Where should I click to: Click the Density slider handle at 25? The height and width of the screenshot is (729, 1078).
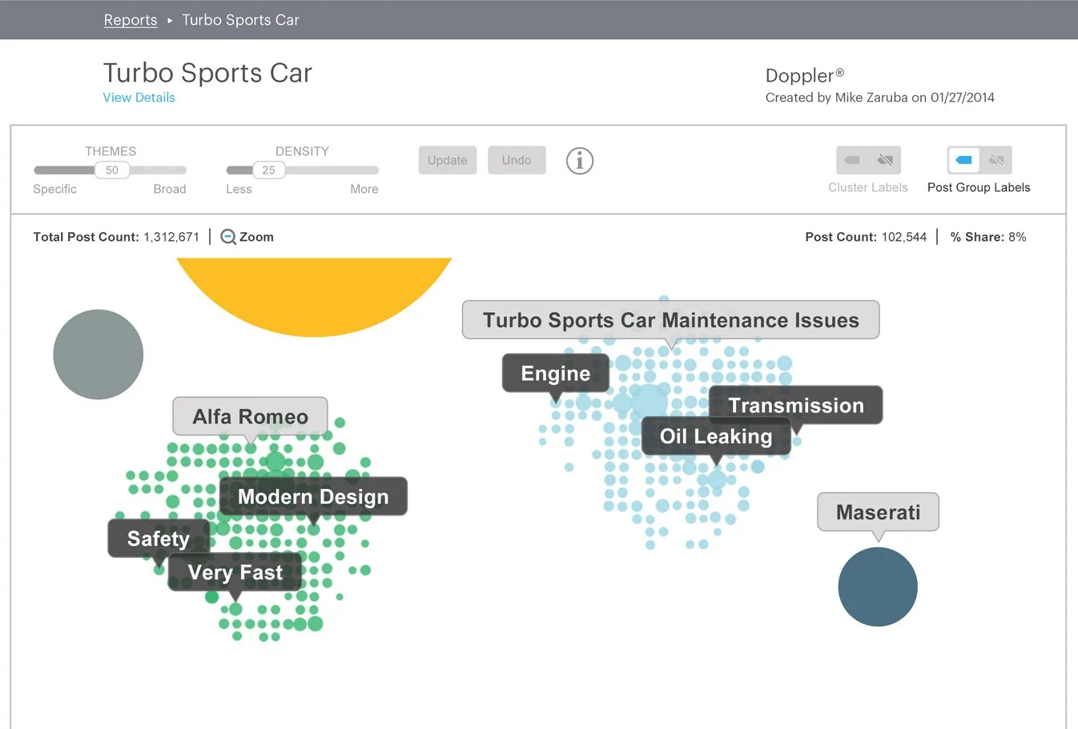point(269,170)
